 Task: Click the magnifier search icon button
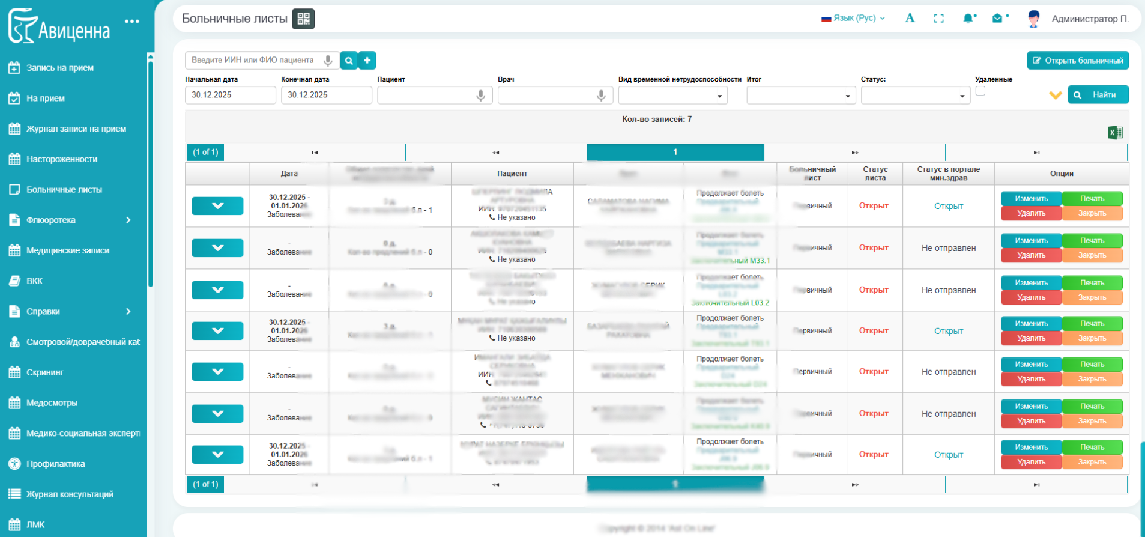point(349,61)
